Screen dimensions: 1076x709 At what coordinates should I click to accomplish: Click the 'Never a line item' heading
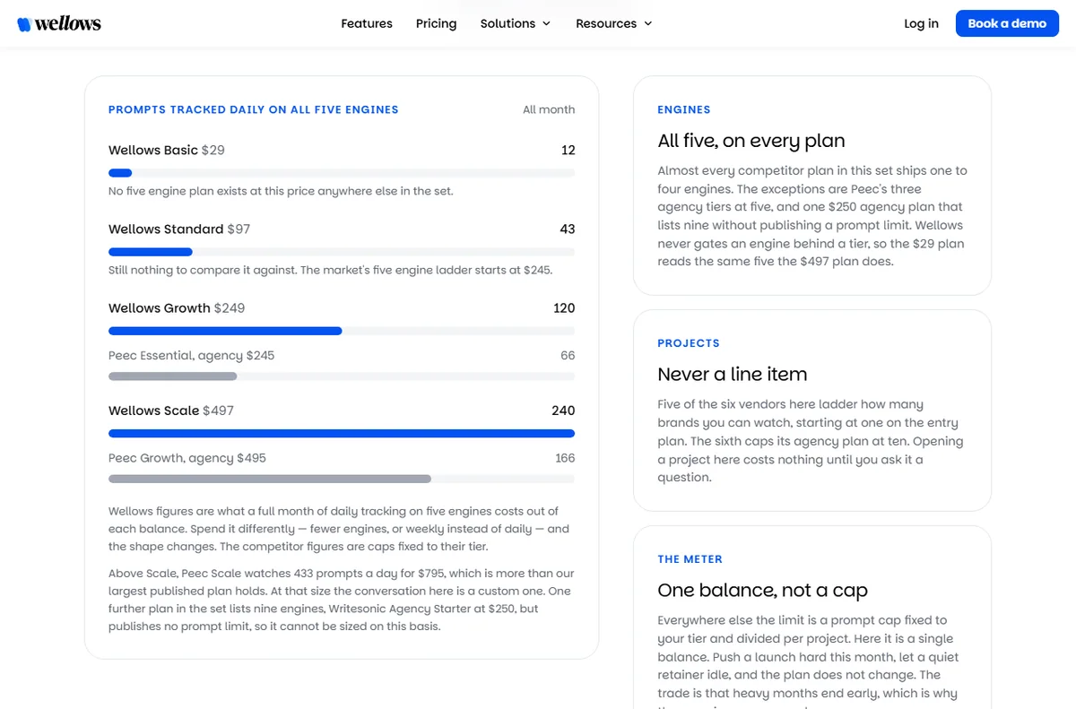coord(733,375)
